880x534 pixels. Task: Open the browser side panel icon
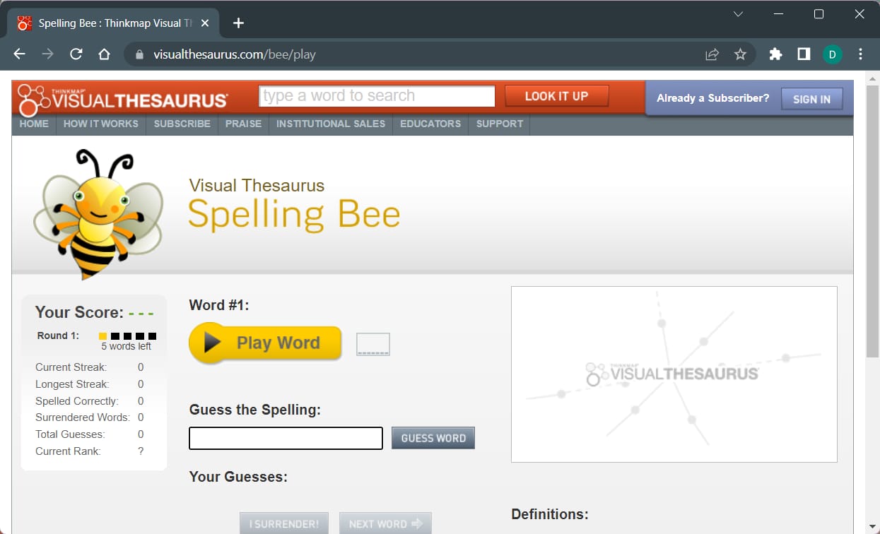pos(804,54)
